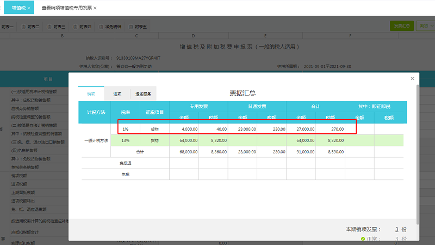Close the 增值税 tab using its X
The height and width of the screenshot is (245, 435).
pyautogui.click(x=29, y=9)
